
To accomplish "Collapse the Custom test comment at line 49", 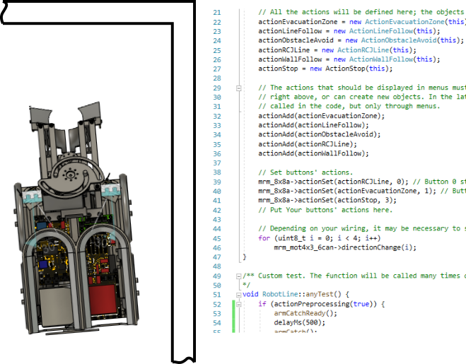I will (238, 276).
